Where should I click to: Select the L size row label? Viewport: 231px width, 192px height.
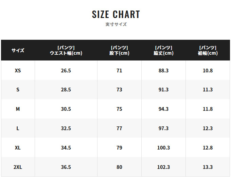pyautogui.click(x=18, y=128)
